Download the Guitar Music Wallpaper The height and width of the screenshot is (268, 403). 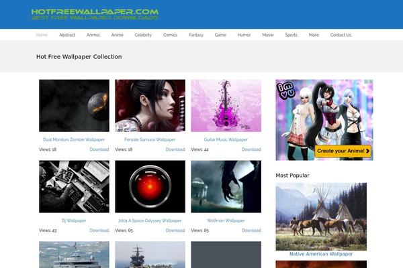click(251, 149)
